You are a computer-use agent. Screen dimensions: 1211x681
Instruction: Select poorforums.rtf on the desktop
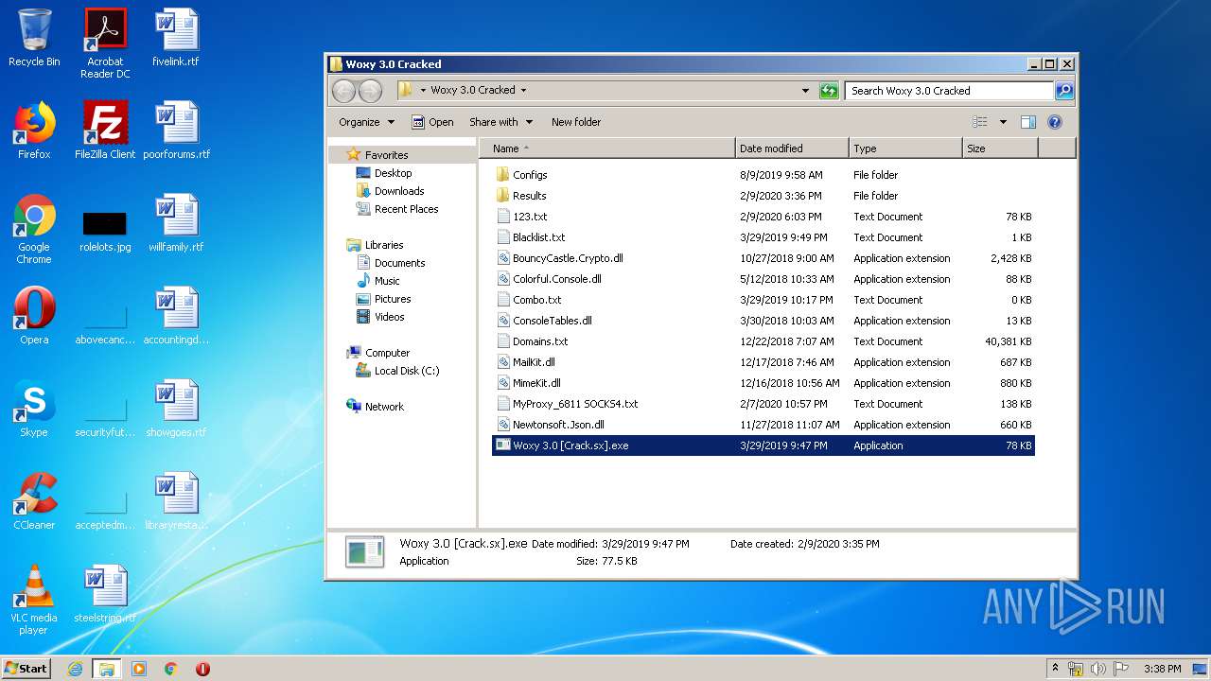(x=176, y=131)
